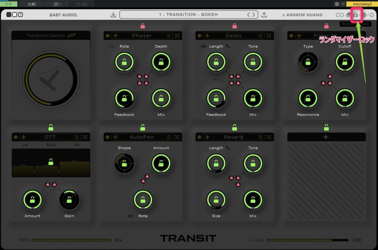Click the swap arrows icon in Transition Control
Screen dimensions: 378x250
tap(72, 35)
